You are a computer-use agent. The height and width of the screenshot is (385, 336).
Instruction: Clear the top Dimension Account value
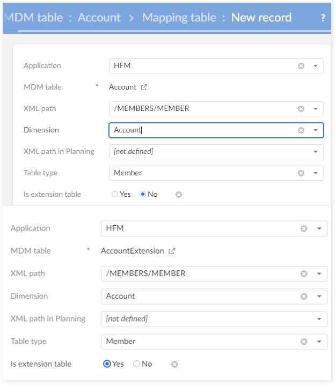click(x=301, y=130)
